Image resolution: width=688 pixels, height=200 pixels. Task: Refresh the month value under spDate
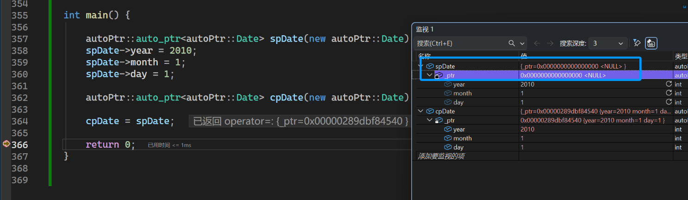(x=669, y=93)
